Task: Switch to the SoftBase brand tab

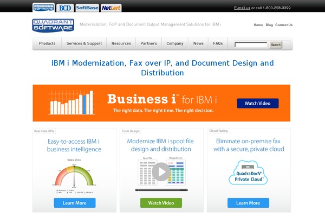Action: (x=87, y=8)
